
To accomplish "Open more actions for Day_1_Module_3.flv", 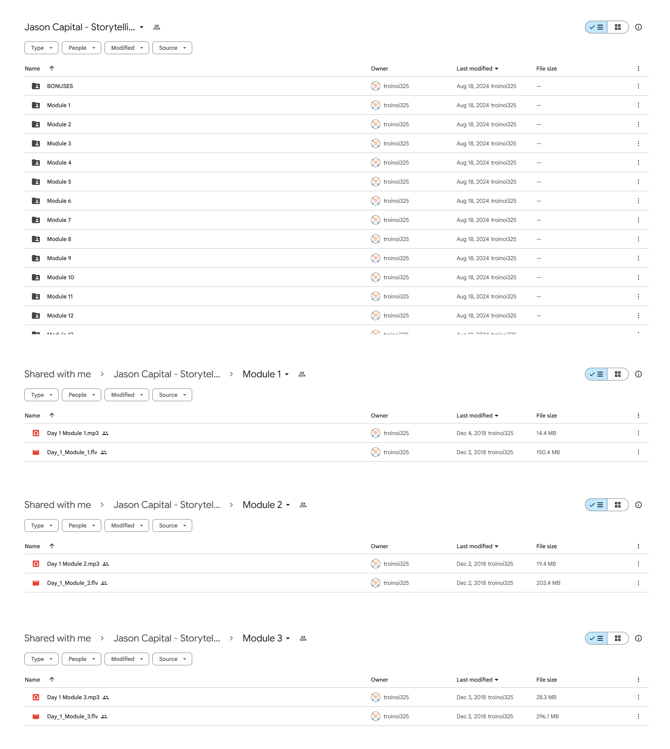I will pyautogui.click(x=638, y=716).
